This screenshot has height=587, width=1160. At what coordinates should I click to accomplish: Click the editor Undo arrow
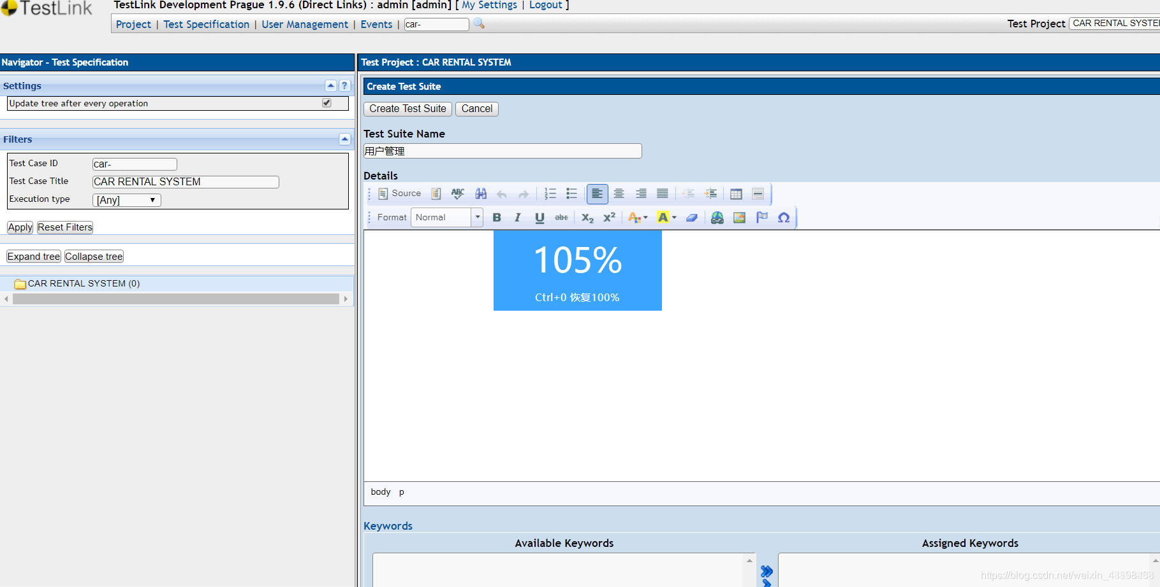502,194
